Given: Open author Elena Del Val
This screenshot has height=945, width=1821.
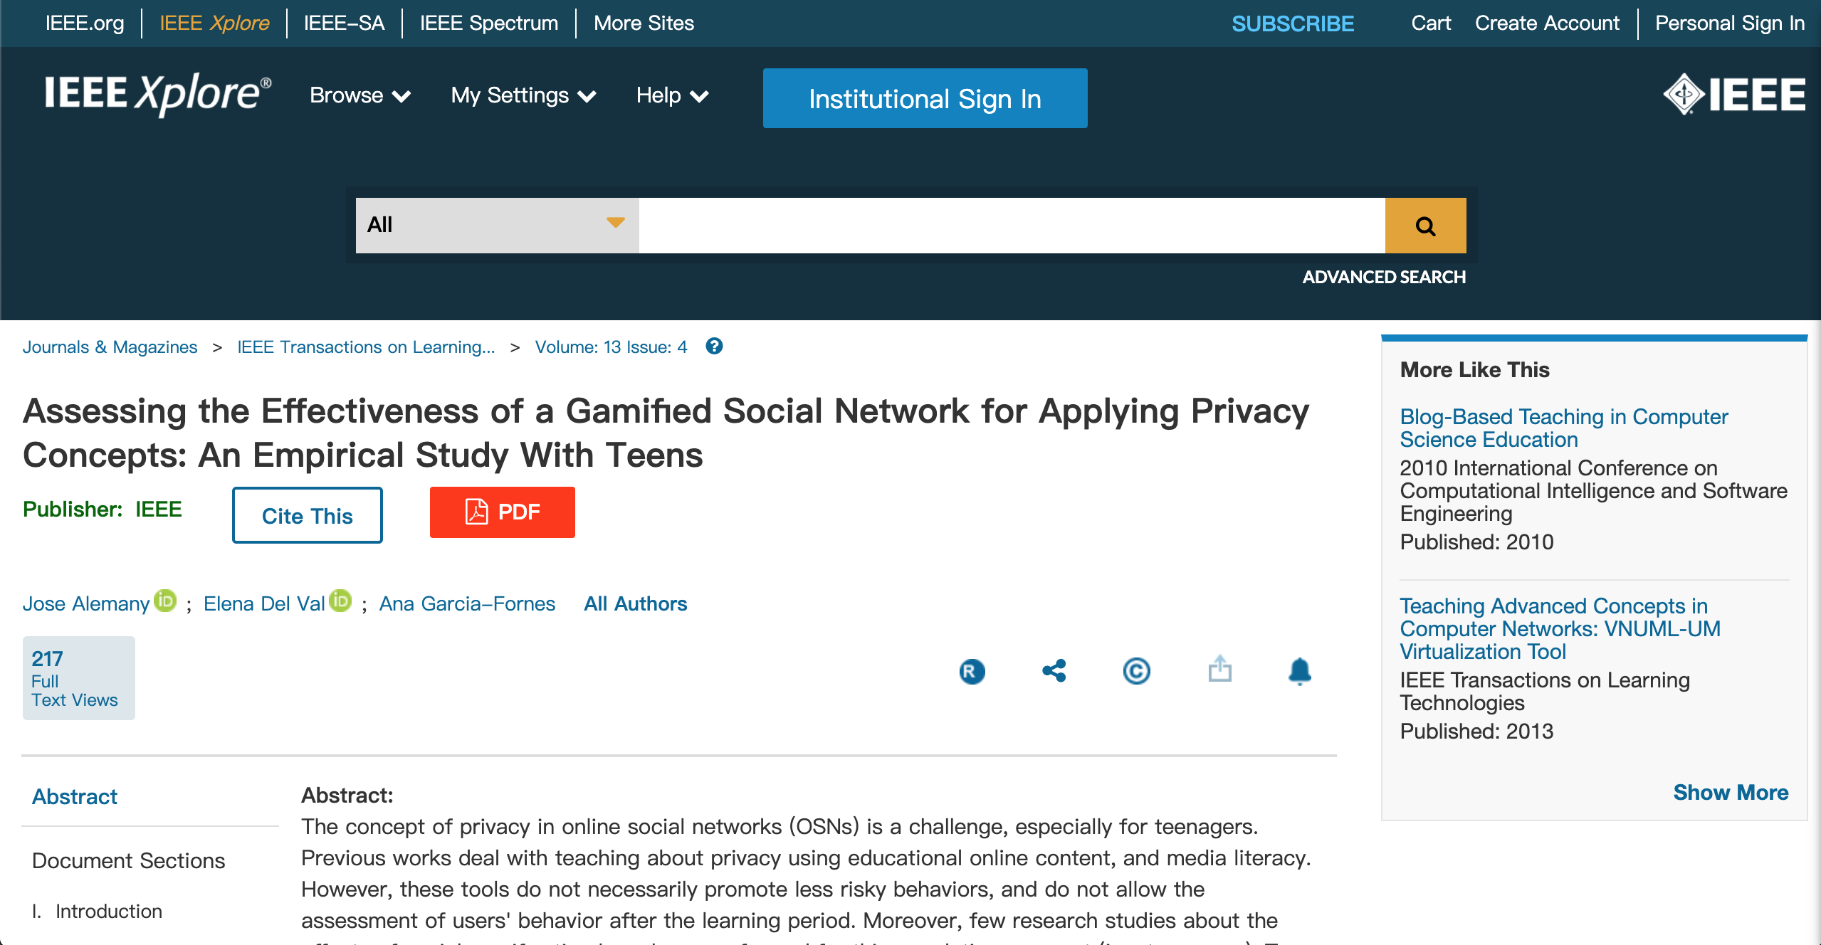Looking at the screenshot, I should point(264,603).
